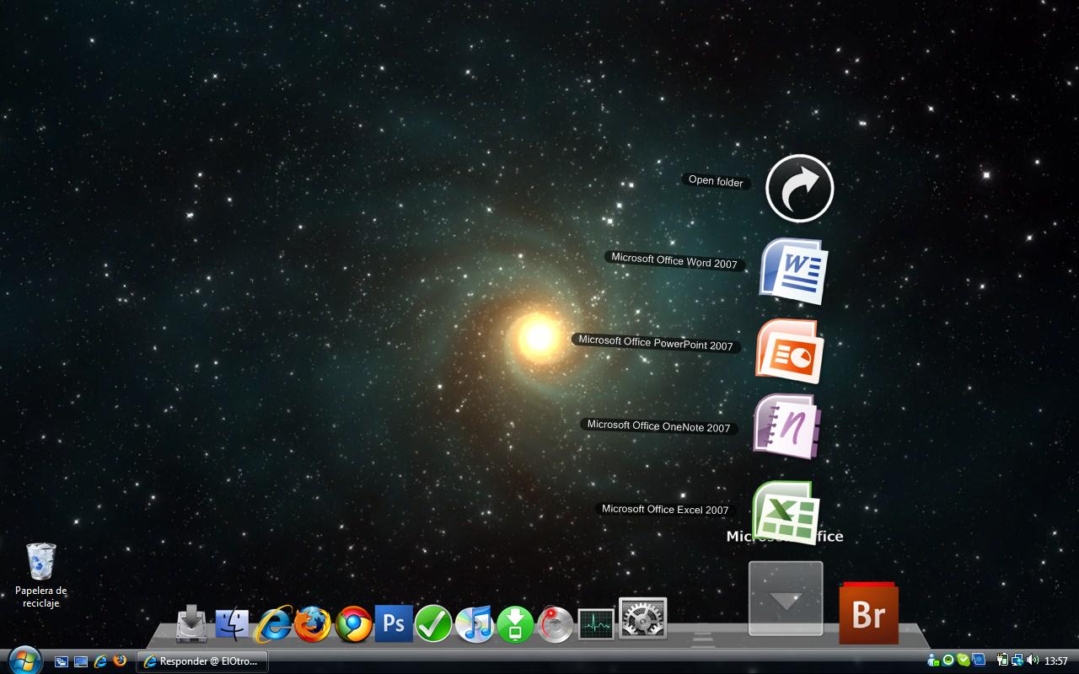Open Photoshop from the dock
The image size is (1079, 674).
point(394,624)
